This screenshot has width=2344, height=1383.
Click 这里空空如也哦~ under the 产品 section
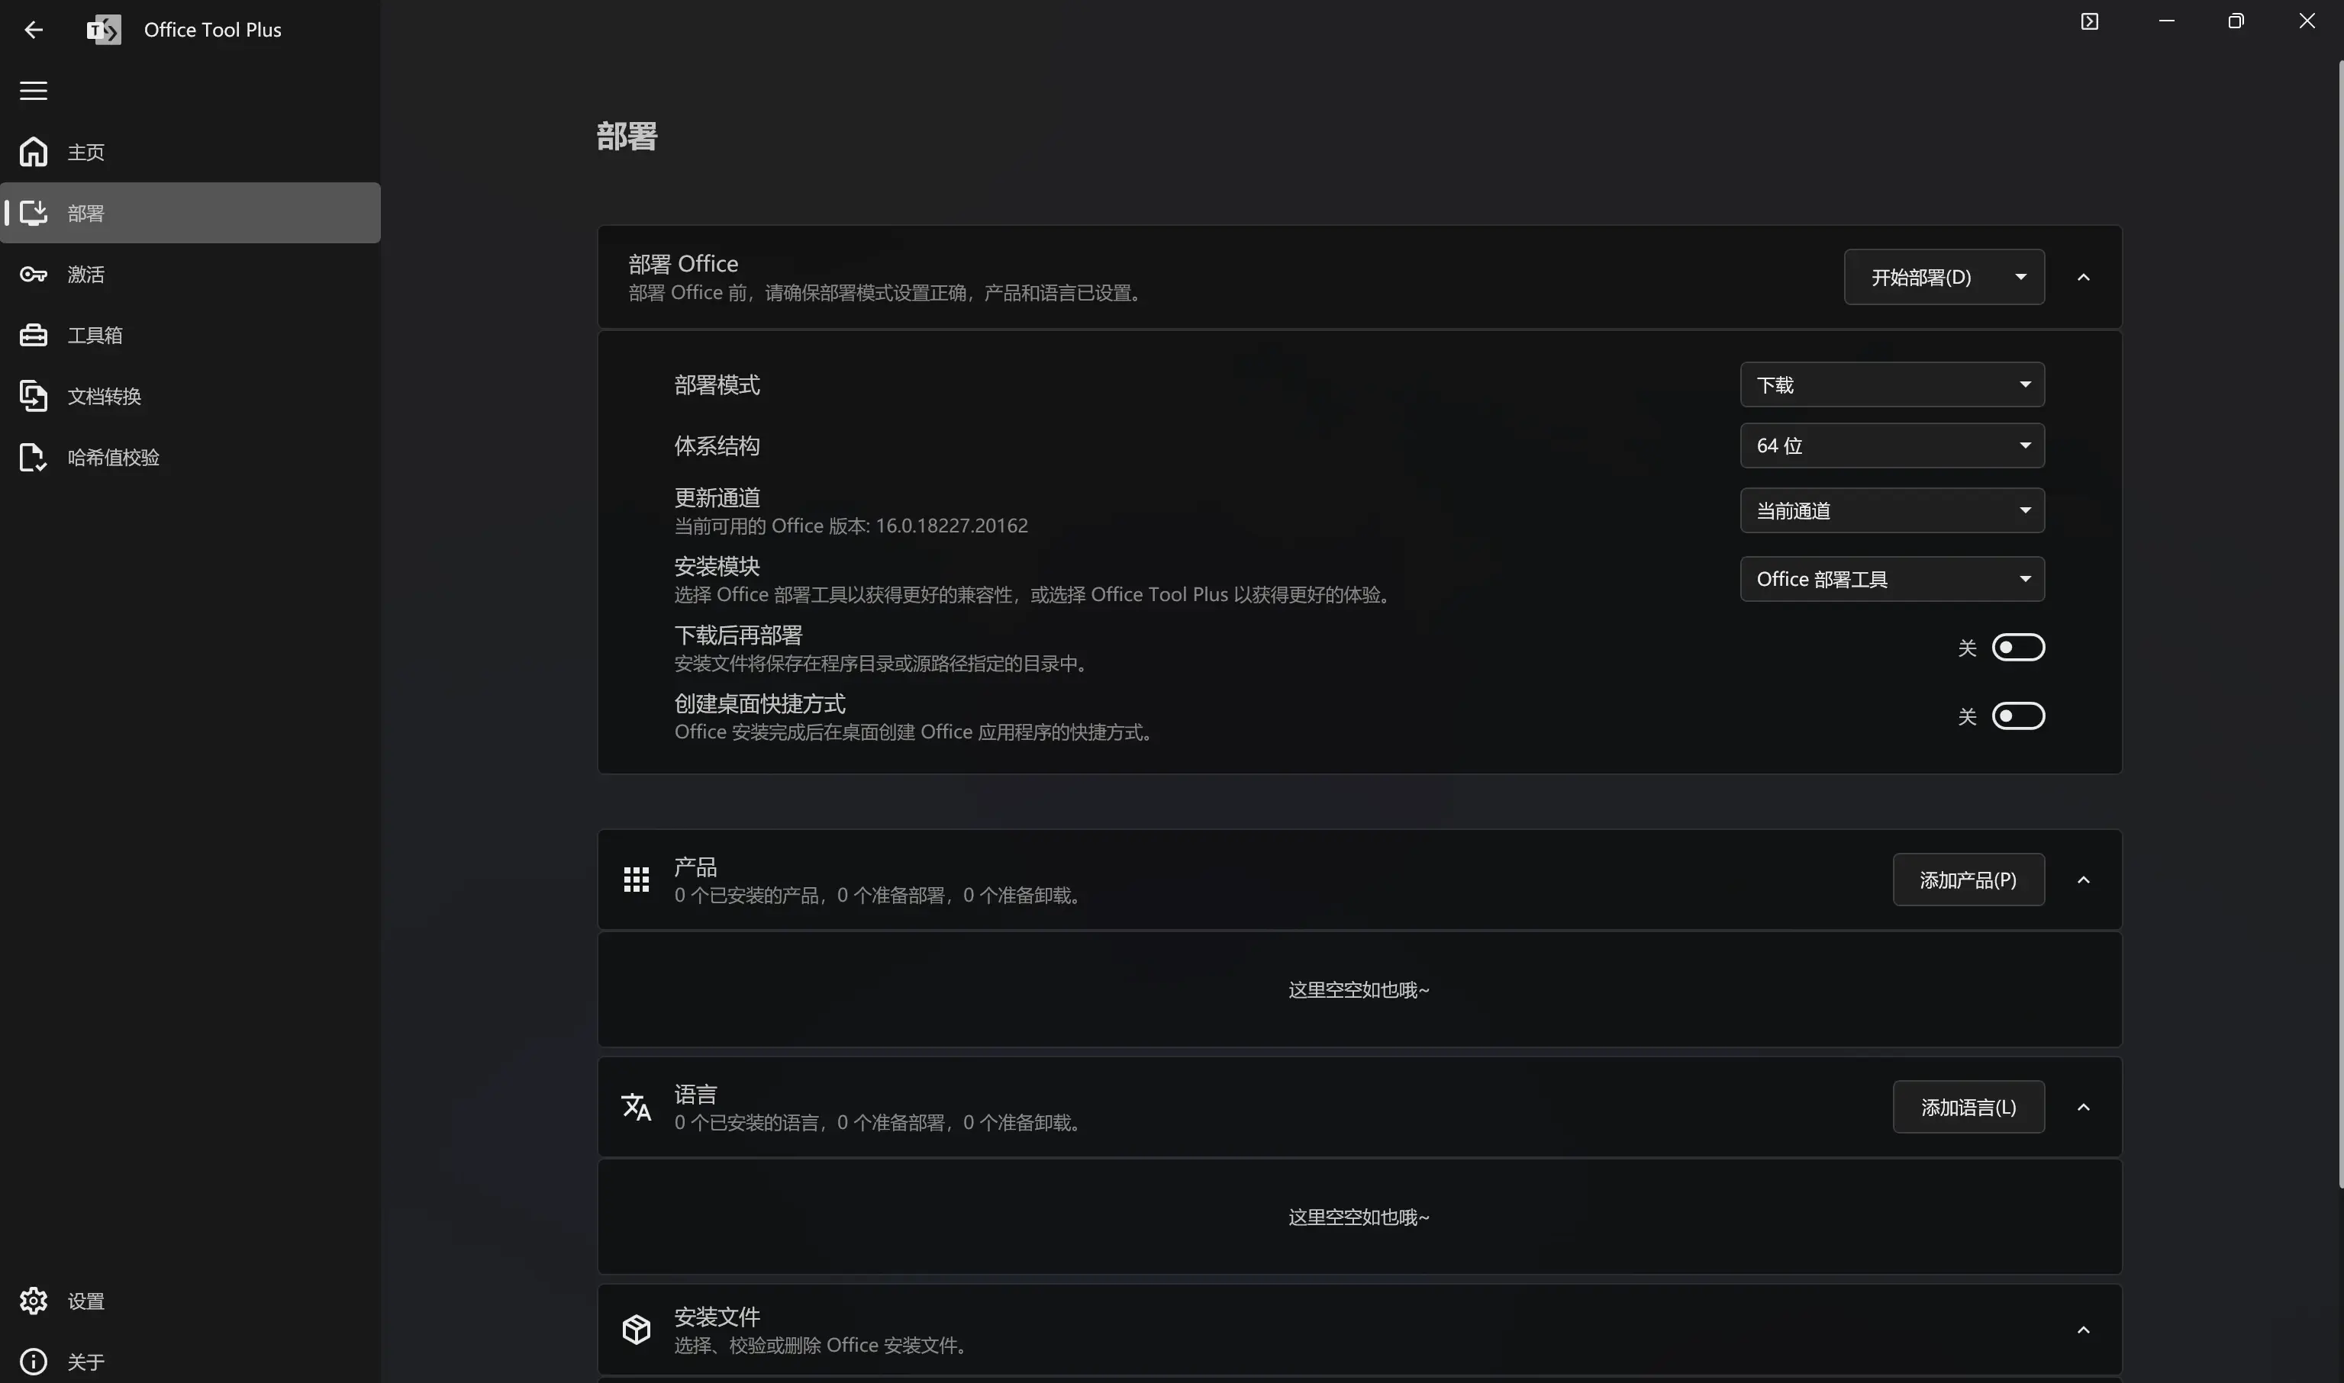point(1359,989)
